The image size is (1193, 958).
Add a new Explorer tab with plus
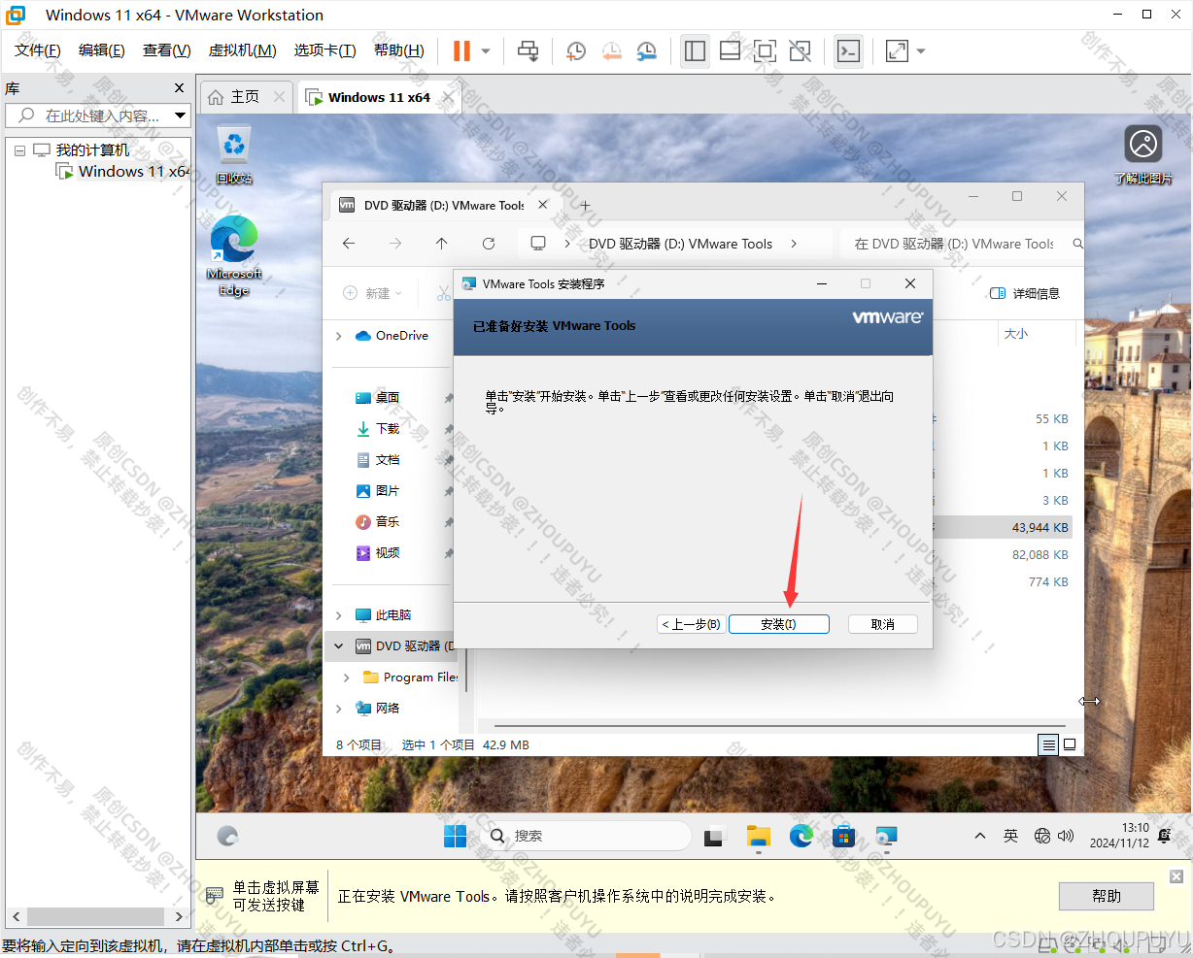pyautogui.click(x=585, y=206)
